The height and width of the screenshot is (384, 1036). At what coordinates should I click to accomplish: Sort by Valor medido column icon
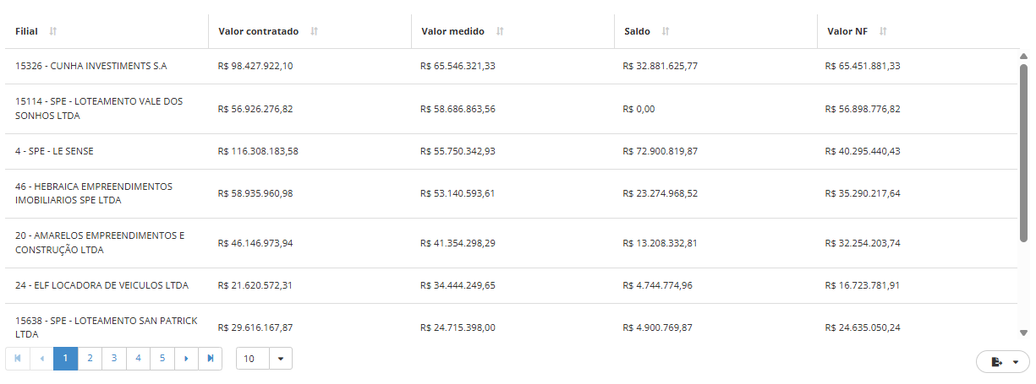pyautogui.click(x=500, y=31)
